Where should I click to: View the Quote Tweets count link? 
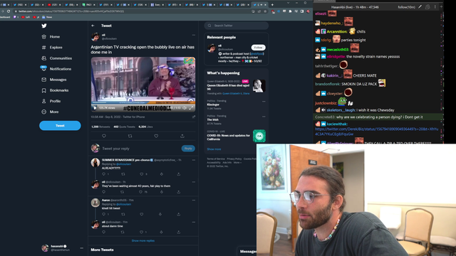tap(124, 127)
